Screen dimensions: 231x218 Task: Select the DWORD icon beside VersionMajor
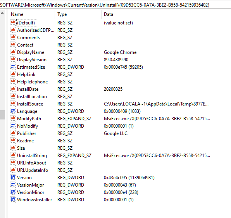tap(13, 185)
